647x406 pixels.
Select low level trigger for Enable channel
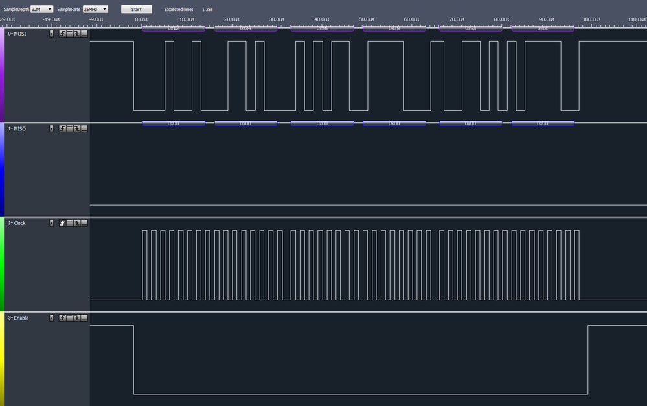coord(84,318)
